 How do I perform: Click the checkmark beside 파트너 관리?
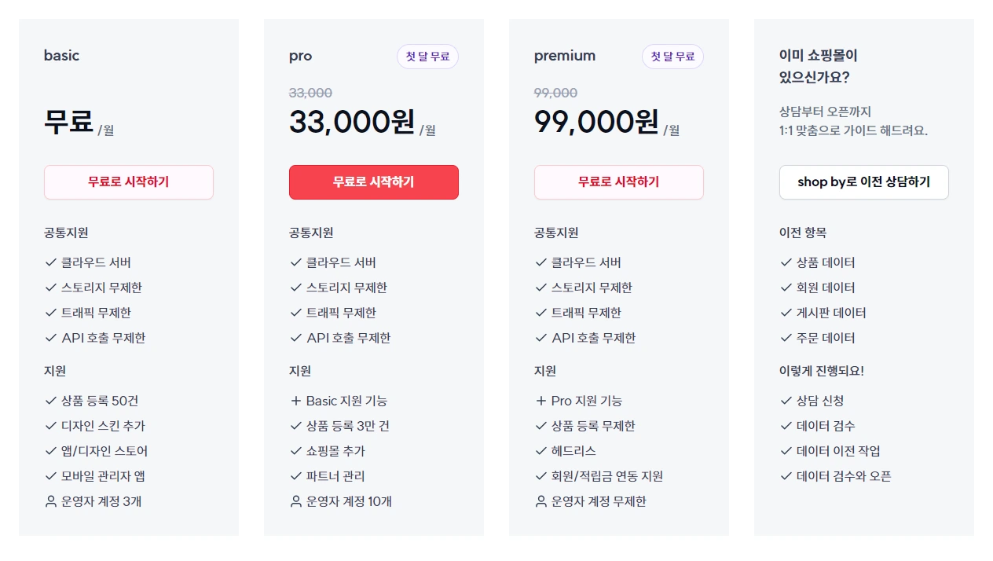tap(296, 476)
